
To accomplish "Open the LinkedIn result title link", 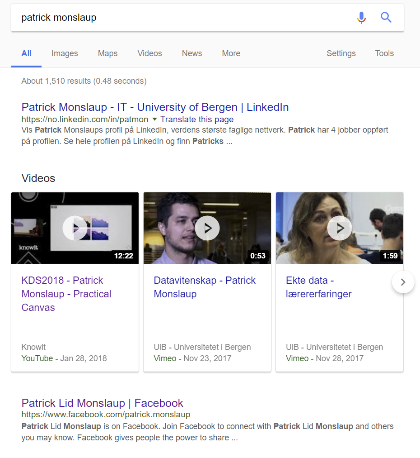I will [155, 107].
